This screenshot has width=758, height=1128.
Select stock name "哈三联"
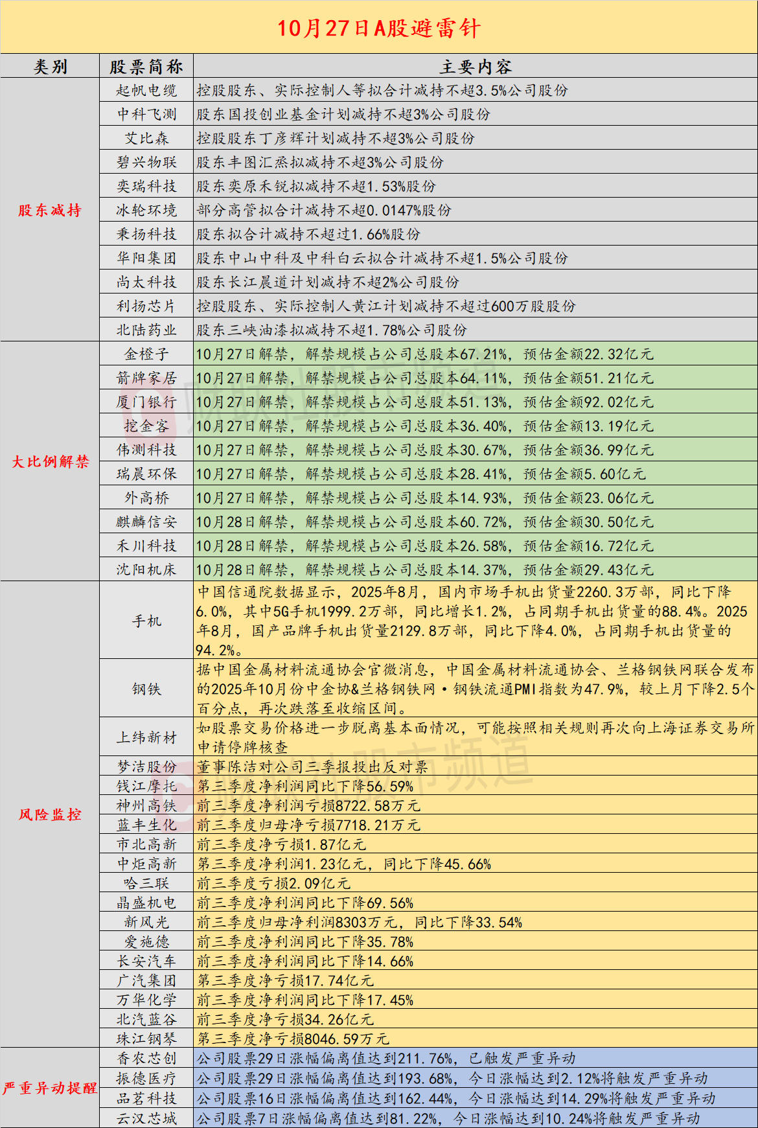[x=146, y=884]
